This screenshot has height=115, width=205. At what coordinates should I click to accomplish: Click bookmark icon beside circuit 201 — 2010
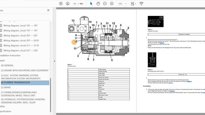(x=1, y=41)
